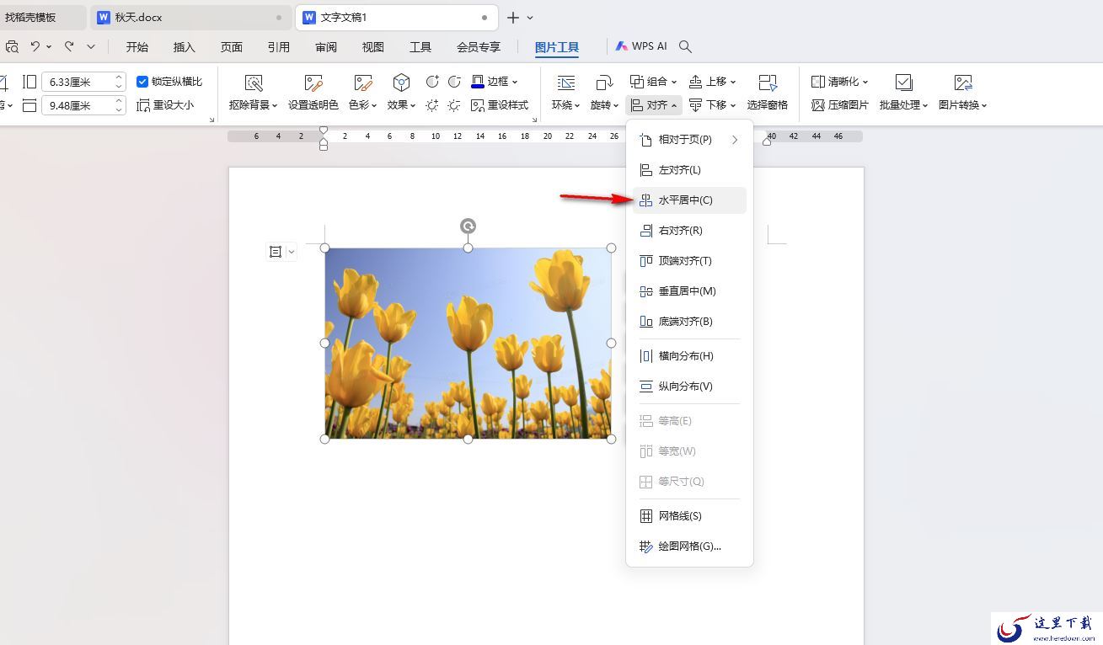Click the 压缩图片 compress picture icon

point(817,105)
